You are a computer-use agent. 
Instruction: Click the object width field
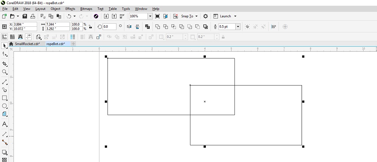click(57, 24)
